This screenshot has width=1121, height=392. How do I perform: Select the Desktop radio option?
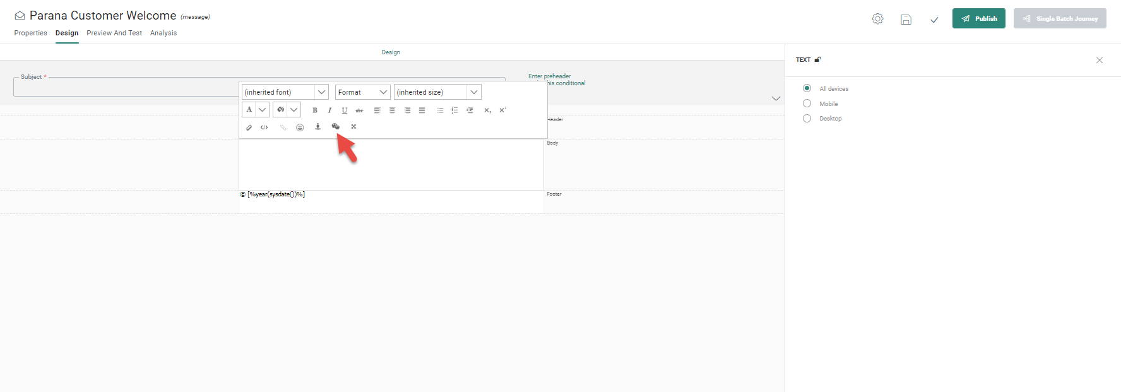click(x=807, y=119)
